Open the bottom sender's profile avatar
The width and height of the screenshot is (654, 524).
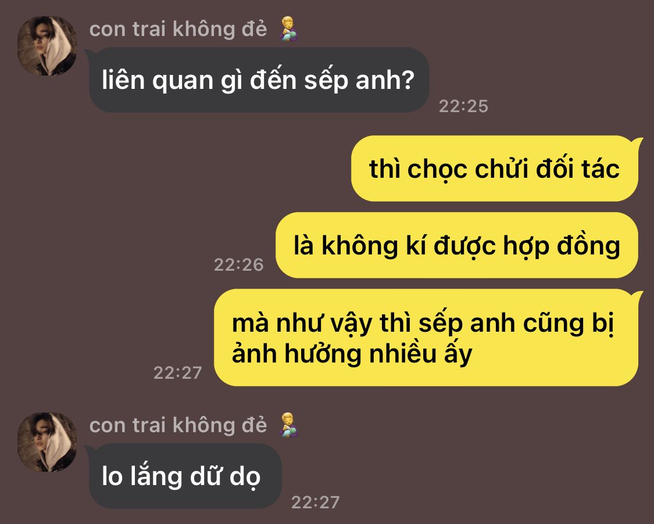(47, 442)
